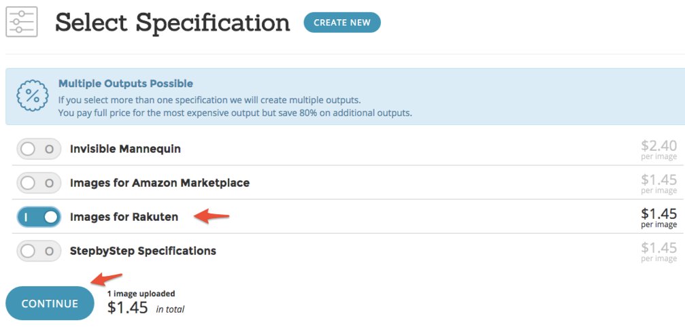Click the Images for Amazon Marketplace label

click(159, 183)
